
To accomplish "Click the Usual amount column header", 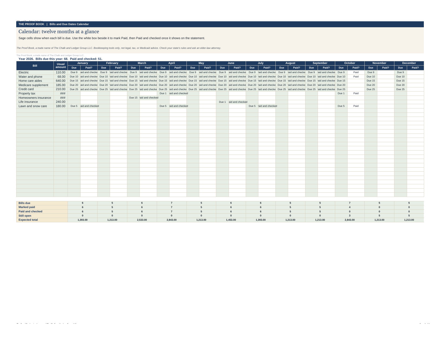I will (x=61, y=66).
